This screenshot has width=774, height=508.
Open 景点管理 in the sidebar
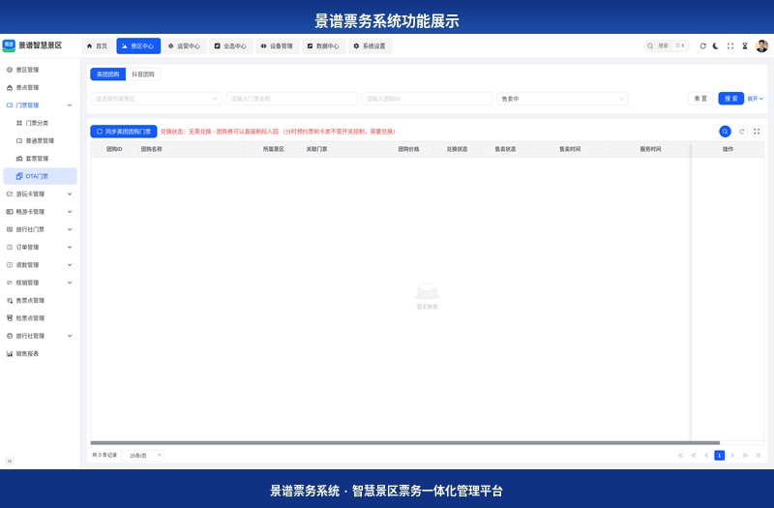pos(40,87)
